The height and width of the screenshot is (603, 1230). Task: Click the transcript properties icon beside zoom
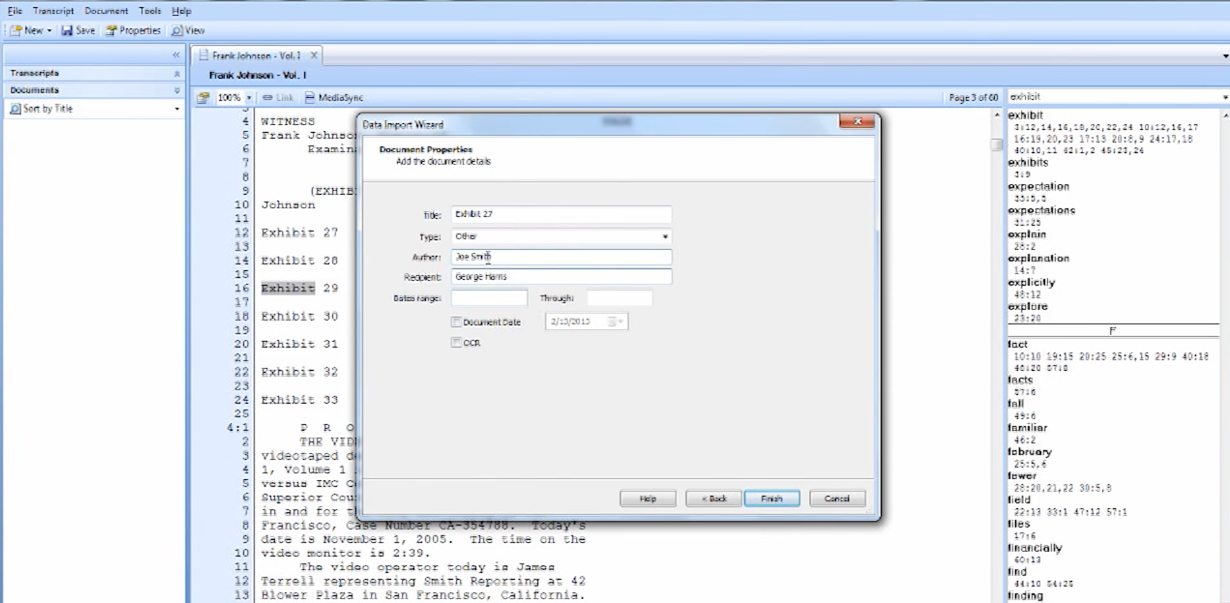point(203,97)
